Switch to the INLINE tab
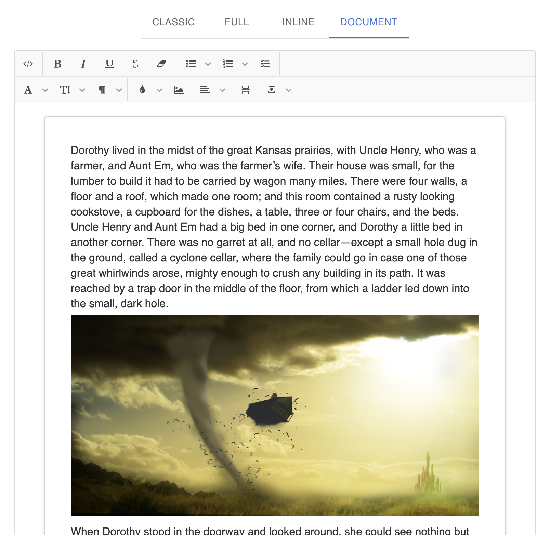550x535 pixels. point(298,22)
